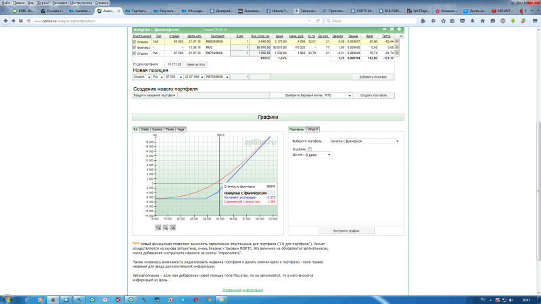The image size is (541, 304).
Task: Open the base asset dropdown showing RTS
Action: pos(337,95)
